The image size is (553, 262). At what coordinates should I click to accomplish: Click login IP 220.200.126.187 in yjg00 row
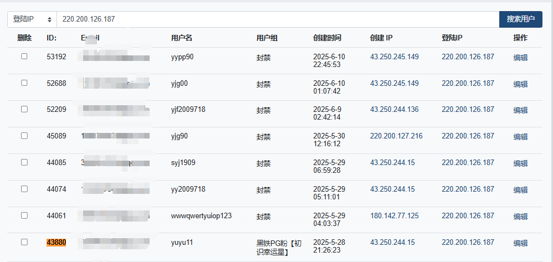tap(468, 83)
